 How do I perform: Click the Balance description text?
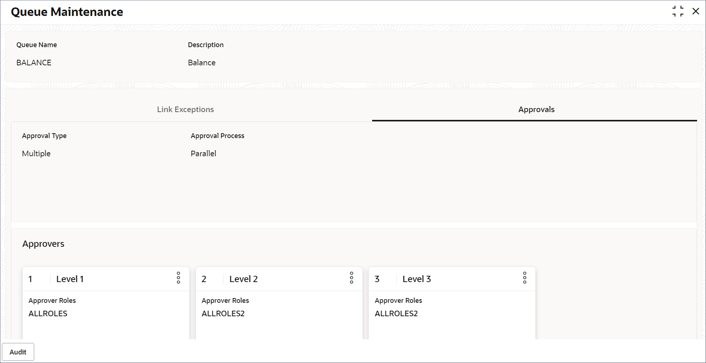[202, 62]
